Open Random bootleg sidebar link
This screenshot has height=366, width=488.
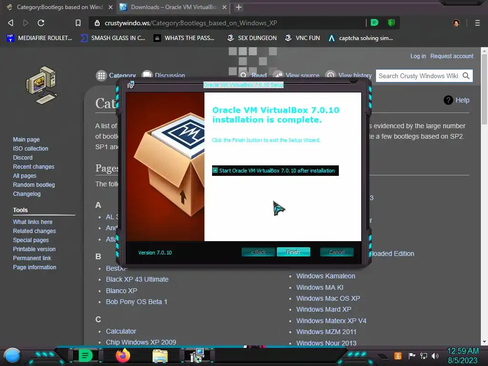(34, 184)
